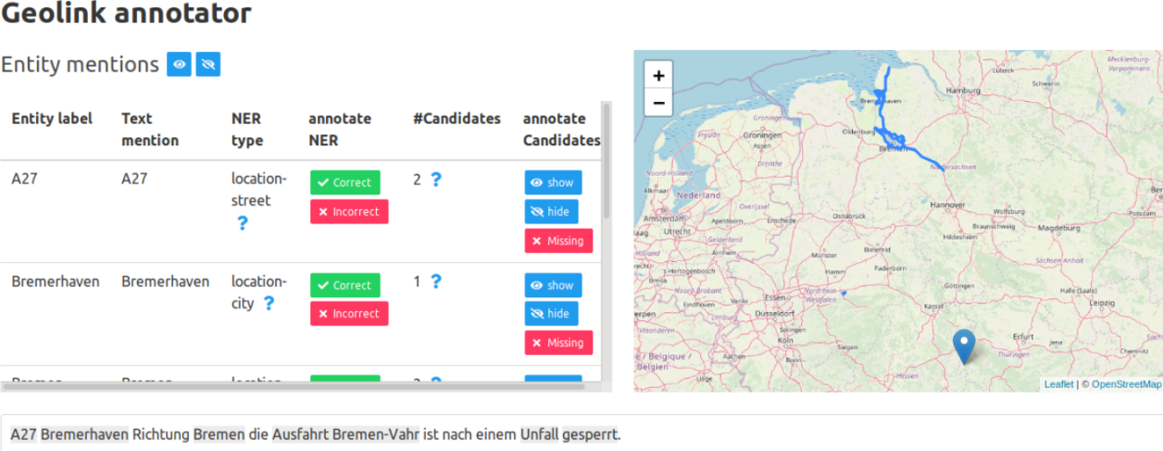Click the blue map location marker
Screen dimensions: 1163x451
click(964, 345)
